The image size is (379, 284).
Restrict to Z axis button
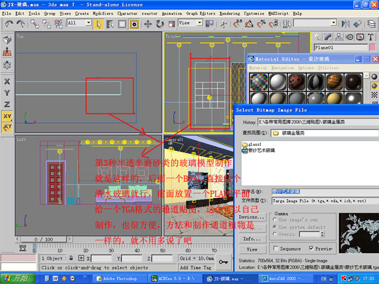point(7,104)
